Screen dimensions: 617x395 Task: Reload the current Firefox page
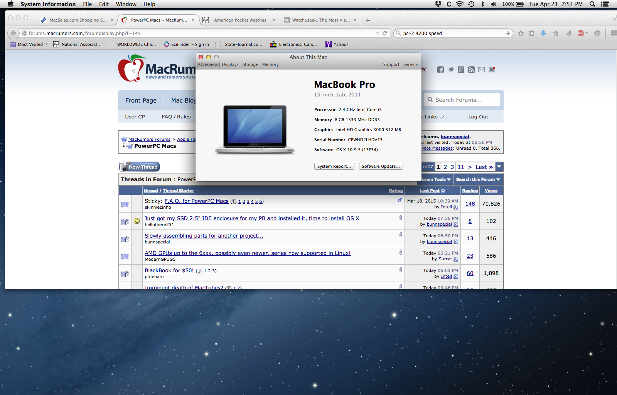tap(384, 33)
